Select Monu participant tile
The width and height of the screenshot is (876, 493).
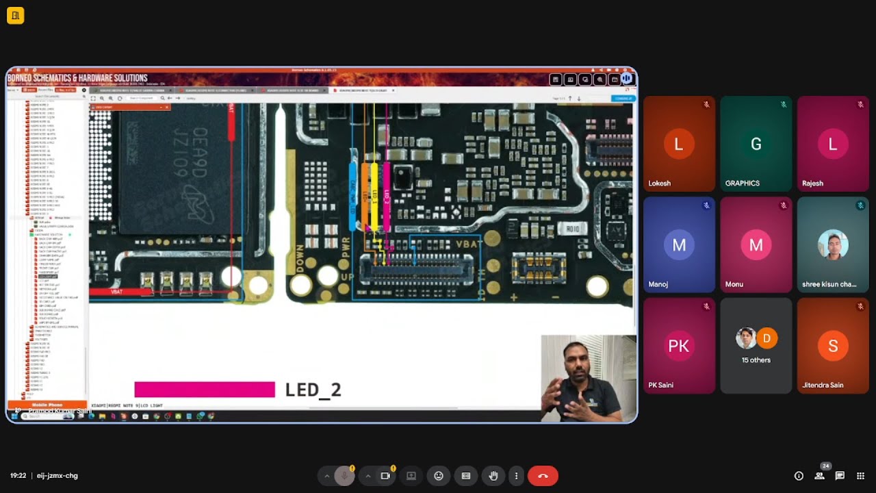pyautogui.click(x=756, y=244)
